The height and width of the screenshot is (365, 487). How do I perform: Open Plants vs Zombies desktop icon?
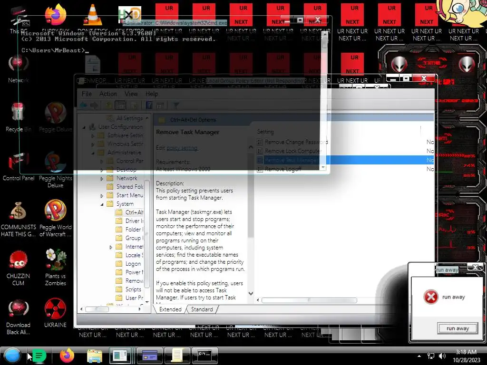point(56,267)
